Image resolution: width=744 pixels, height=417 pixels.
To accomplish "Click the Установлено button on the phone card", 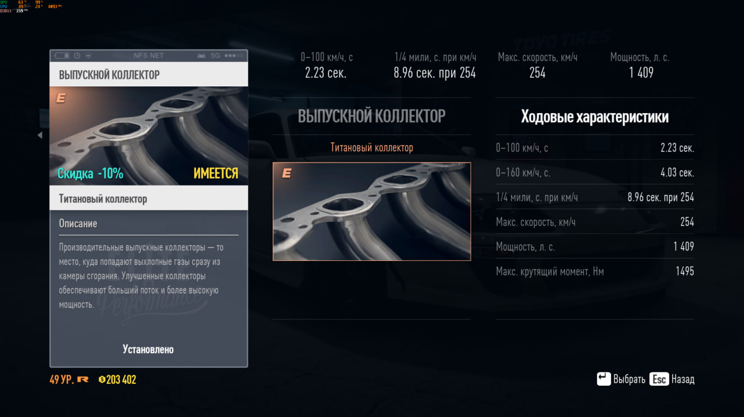I will click(148, 349).
